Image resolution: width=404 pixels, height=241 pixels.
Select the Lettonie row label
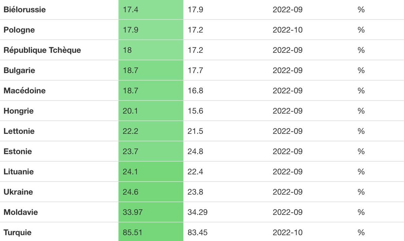(x=19, y=131)
